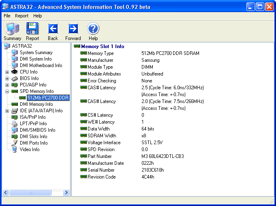Click the 2.5 (Cycle Time: 6.0ns/332MHz) value
This screenshot has height=206, width=276.
tap(173, 88)
